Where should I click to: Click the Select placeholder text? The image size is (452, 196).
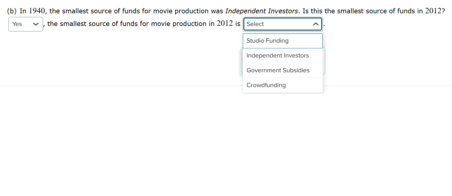[255, 24]
